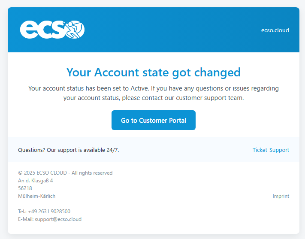Click the "Tel.:" label in the footer
305x239 pixels.
[x=22, y=212]
